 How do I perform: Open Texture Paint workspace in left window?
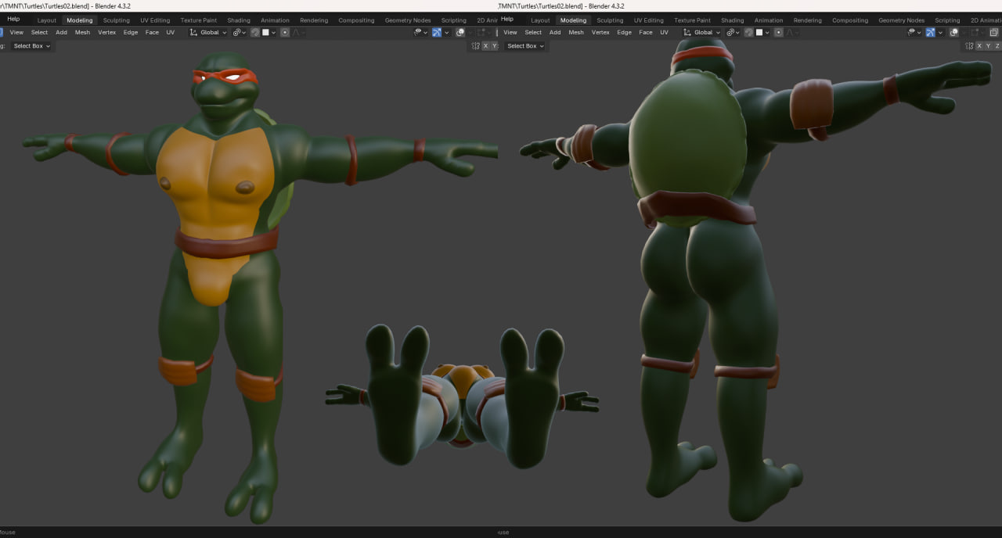click(x=198, y=20)
